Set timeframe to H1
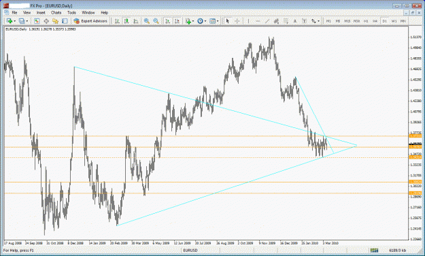 pos(366,21)
